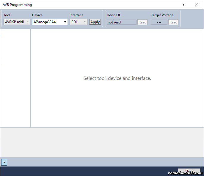This screenshot has width=204, height=176.
Task: Open the Tool dropdown showing AVRISP mkII
Action: click(17, 22)
